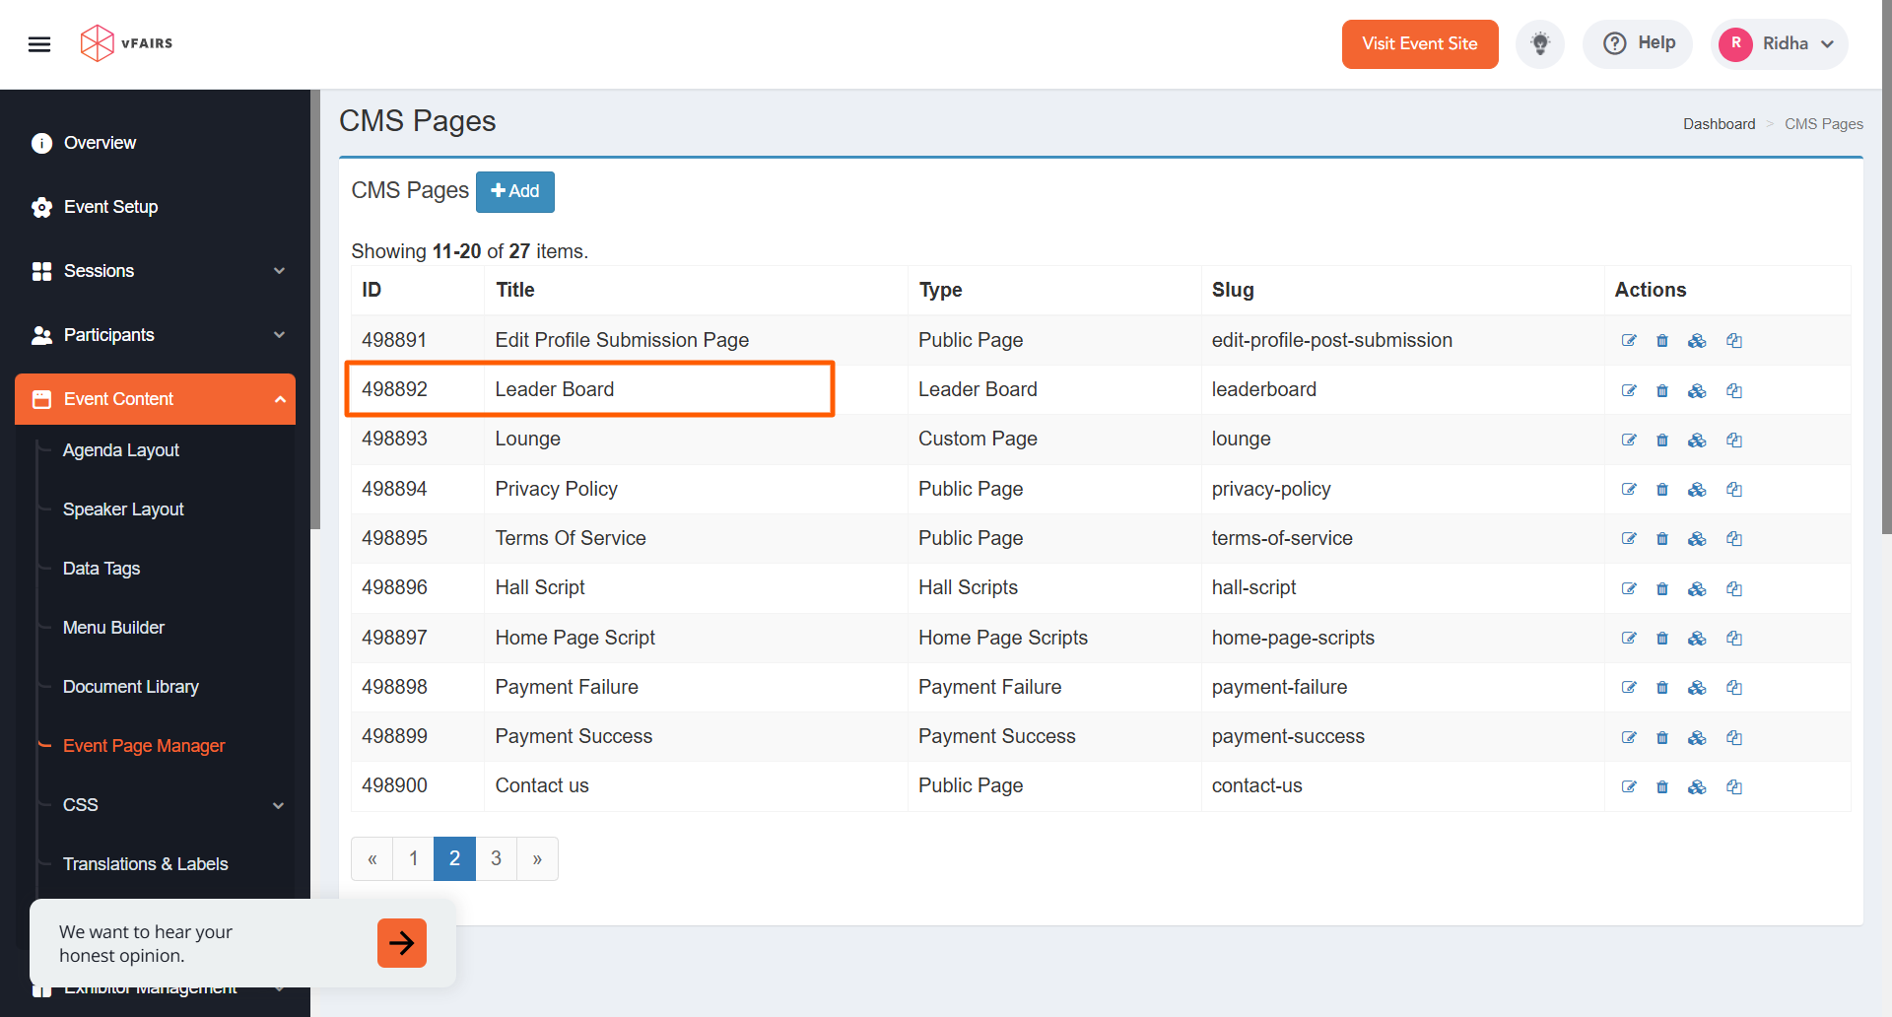This screenshot has height=1017, width=1892.
Task: Click the edit icon for Contact us row
Action: tap(1629, 786)
